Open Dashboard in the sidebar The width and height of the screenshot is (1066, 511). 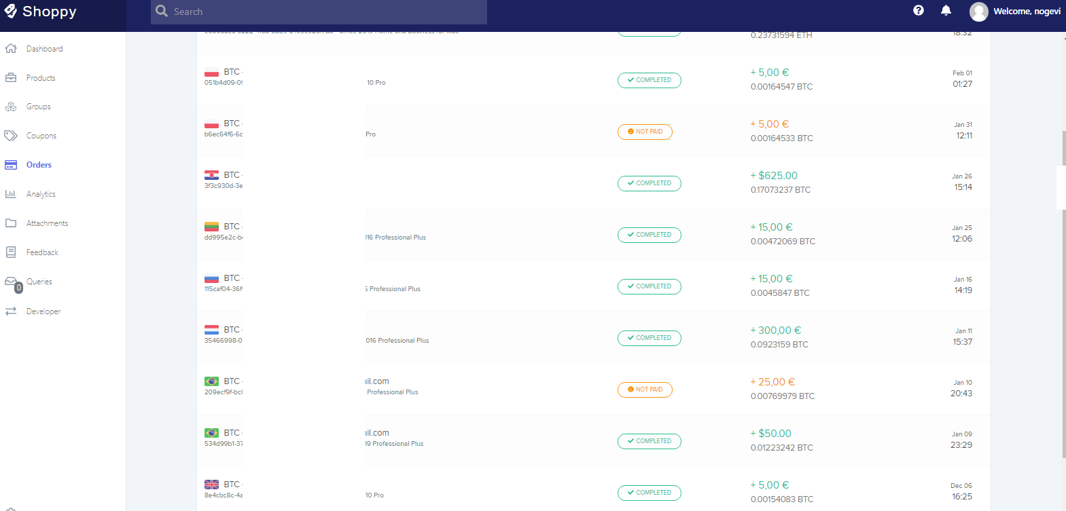coord(44,49)
